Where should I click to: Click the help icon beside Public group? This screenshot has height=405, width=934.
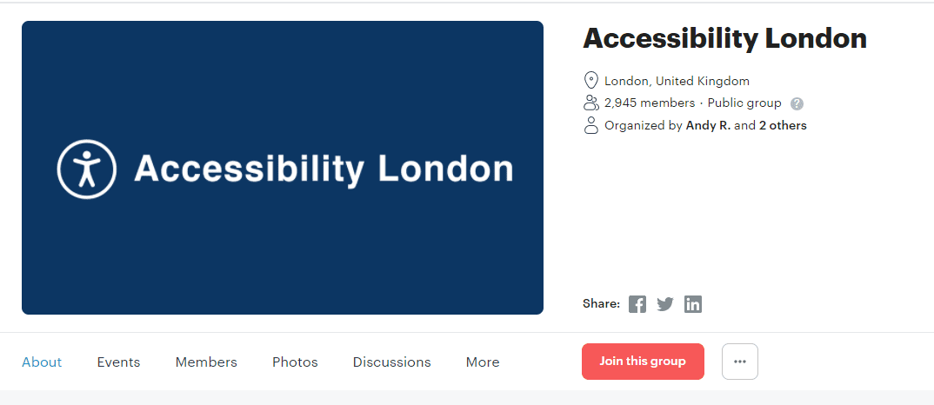point(797,103)
